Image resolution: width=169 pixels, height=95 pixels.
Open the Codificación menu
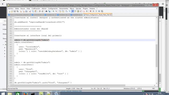click(36, 8)
